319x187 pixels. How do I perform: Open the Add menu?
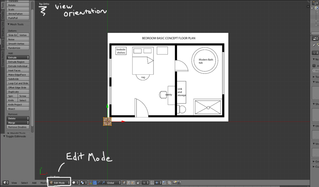(34, 183)
